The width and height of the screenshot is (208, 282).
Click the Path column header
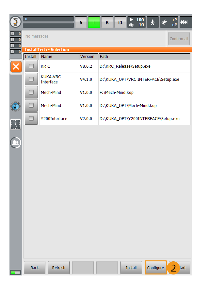(145, 57)
